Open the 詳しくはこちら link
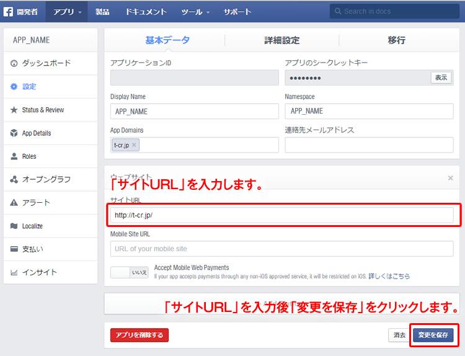The image size is (465, 356). point(389,276)
